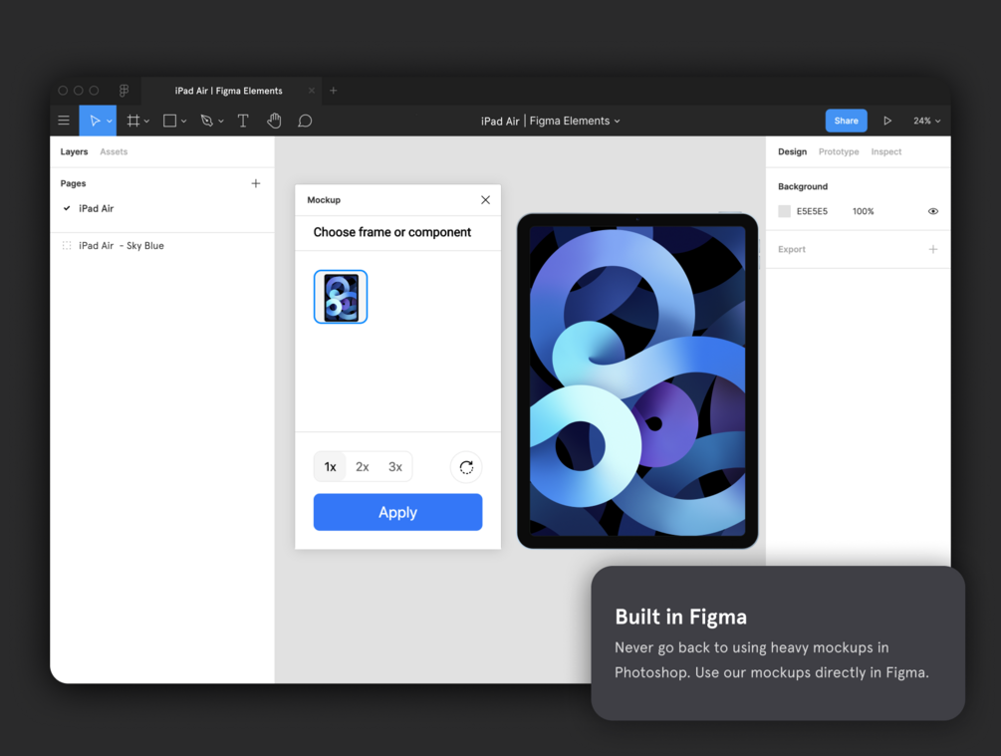Viewport: 1001px width, 756px height.
Task: Toggle background visibility eye icon
Action: point(932,211)
